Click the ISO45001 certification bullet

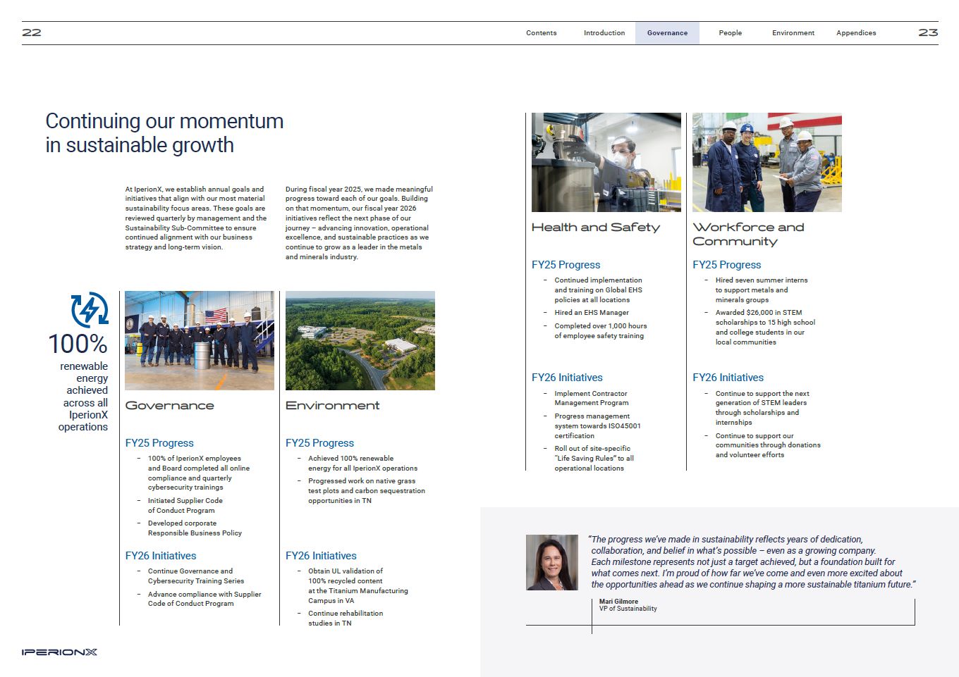click(597, 426)
